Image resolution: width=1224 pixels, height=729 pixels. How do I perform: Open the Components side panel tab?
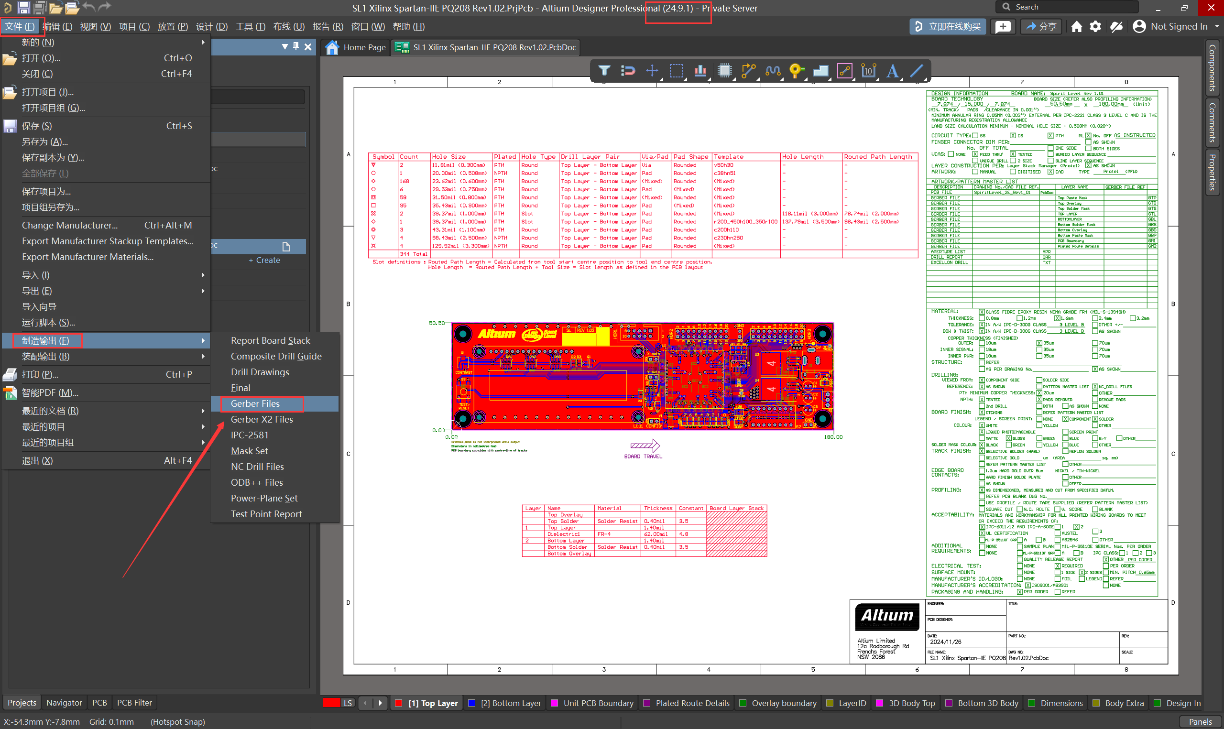(x=1212, y=68)
